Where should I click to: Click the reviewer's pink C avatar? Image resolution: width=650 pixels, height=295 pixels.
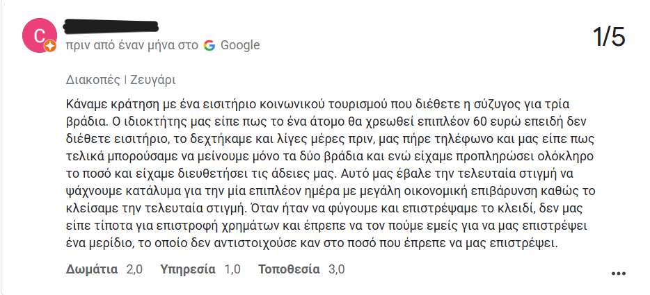[38, 35]
